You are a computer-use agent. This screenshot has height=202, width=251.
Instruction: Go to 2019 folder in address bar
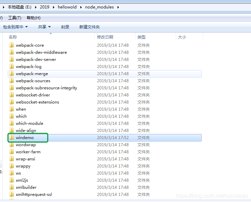coord(45,7)
